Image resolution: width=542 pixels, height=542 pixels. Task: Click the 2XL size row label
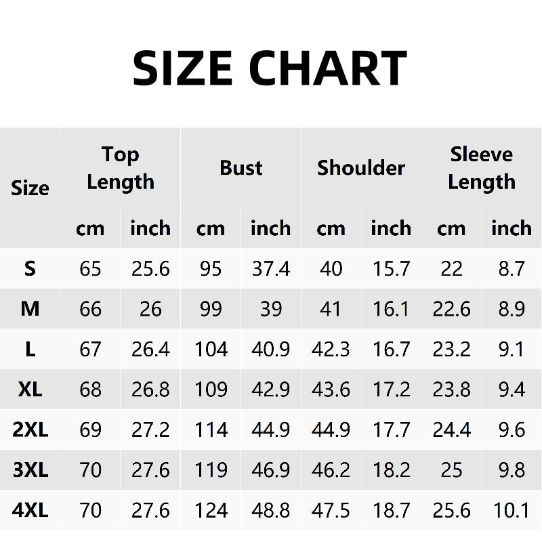point(30,430)
